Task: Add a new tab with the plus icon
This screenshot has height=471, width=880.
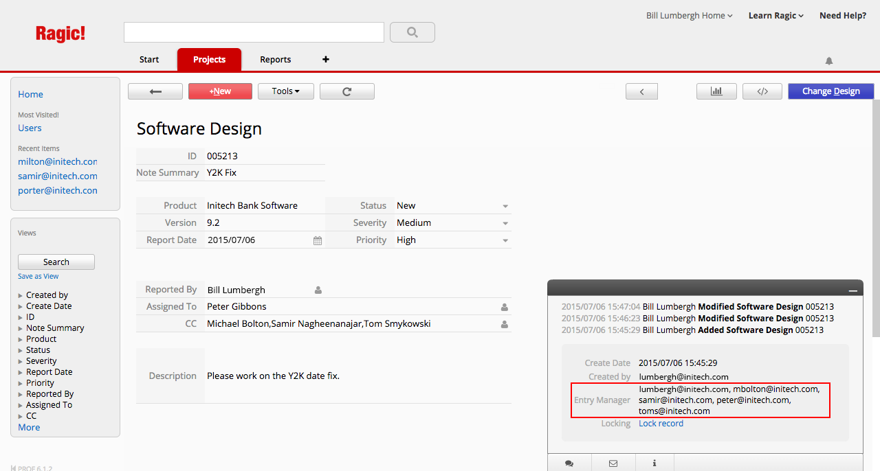Action: click(326, 60)
